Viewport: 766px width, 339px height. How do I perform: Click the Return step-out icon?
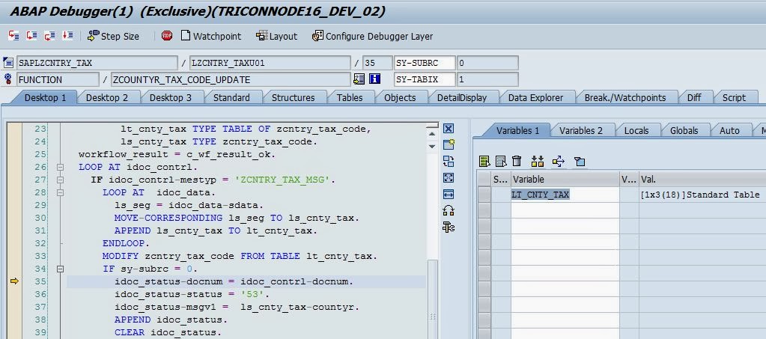50,36
